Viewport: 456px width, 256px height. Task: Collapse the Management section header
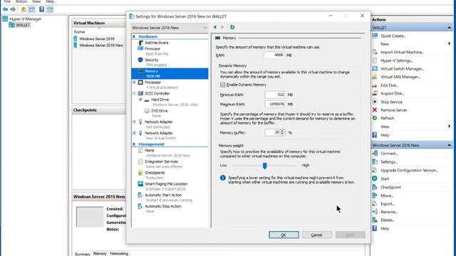pyautogui.click(x=134, y=144)
